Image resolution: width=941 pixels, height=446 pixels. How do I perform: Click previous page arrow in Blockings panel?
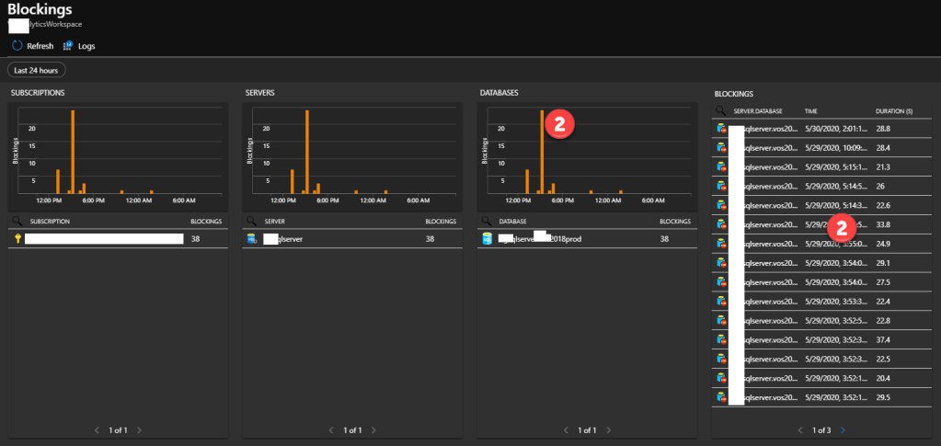click(800, 429)
